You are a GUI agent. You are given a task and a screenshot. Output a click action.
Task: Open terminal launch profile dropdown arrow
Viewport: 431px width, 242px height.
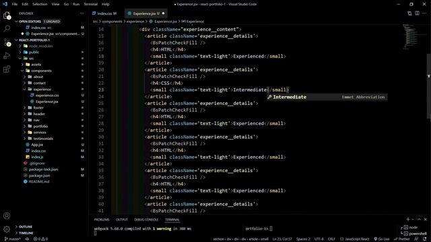[413, 220]
